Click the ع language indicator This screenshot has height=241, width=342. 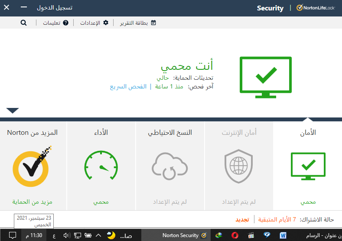(54, 236)
